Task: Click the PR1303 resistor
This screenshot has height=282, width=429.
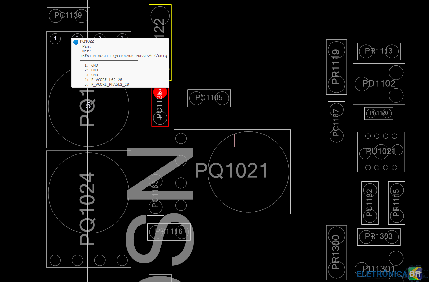Action: 379,237
